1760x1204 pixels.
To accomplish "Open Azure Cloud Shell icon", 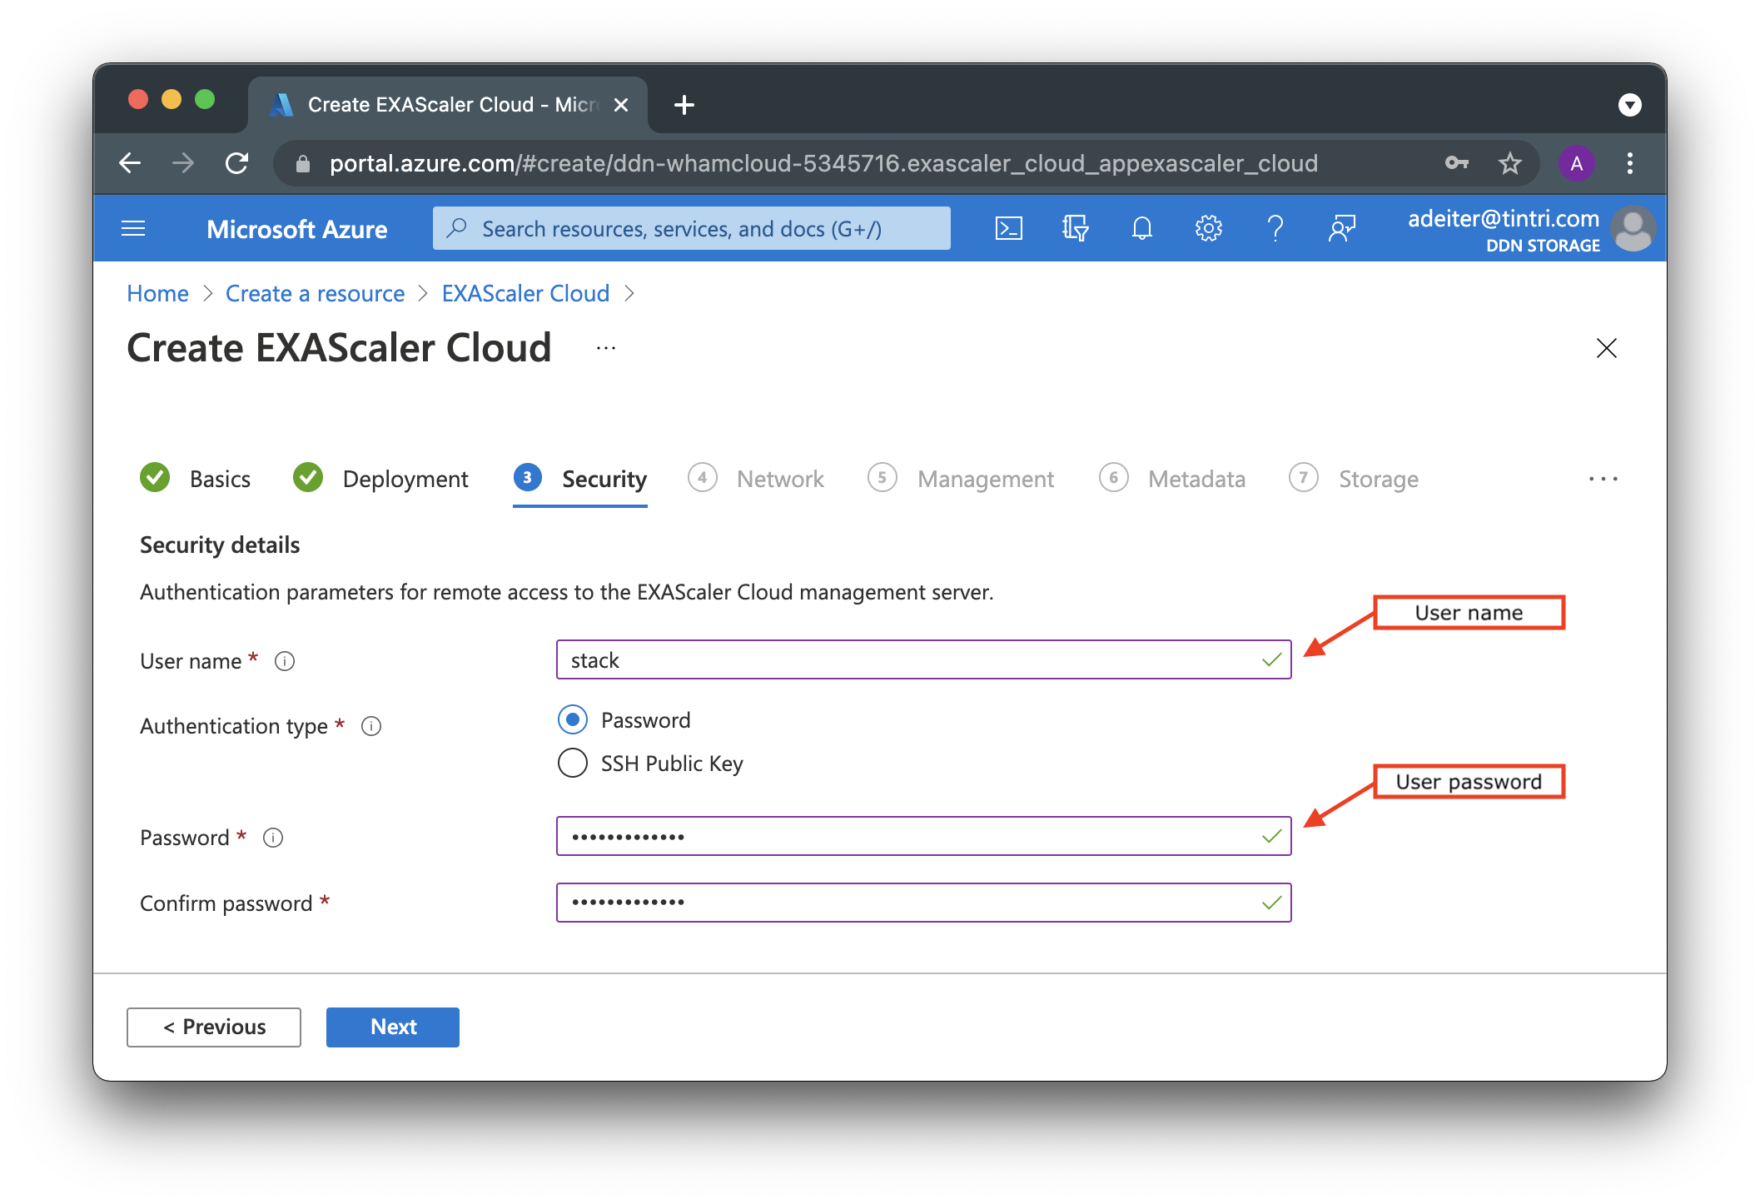I will (1008, 228).
